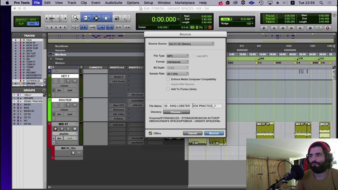Record-enable the MIX 01 track

[x=55, y=129]
